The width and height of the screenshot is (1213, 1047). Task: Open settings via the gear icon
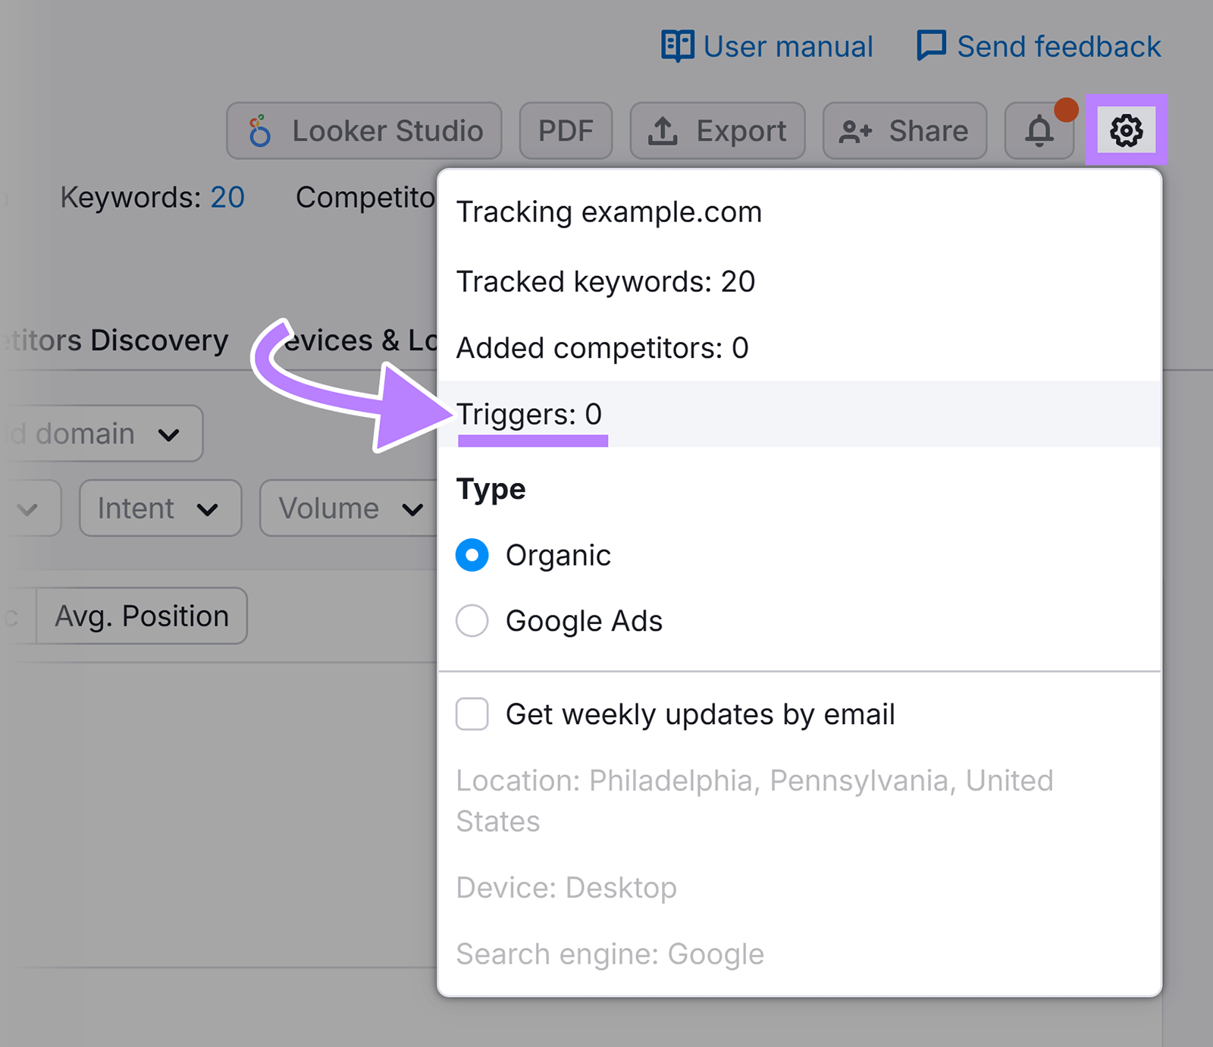[x=1127, y=130]
